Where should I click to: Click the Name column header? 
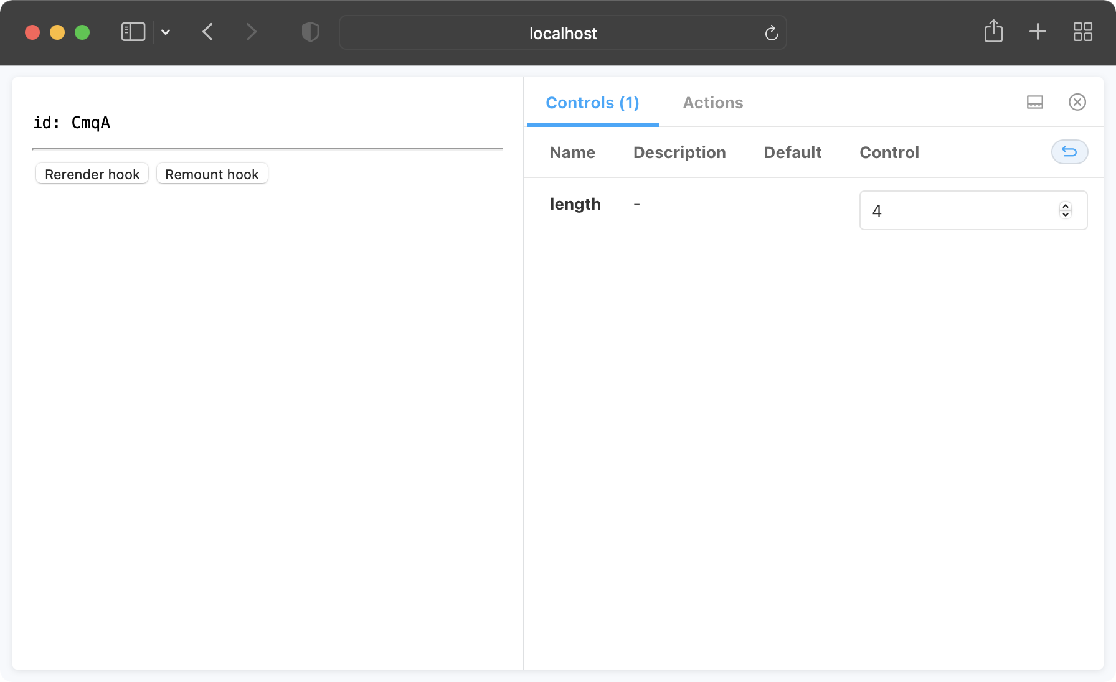point(572,152)
